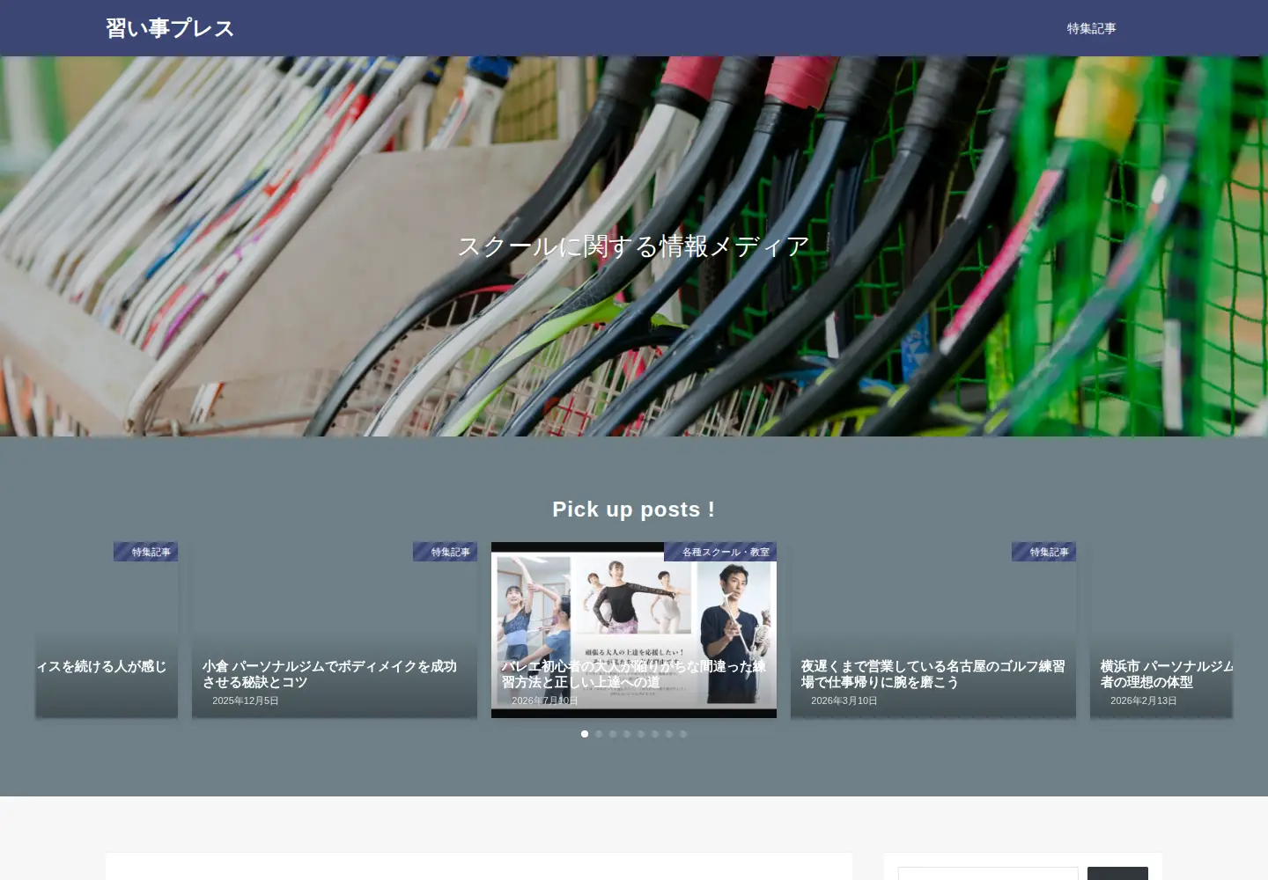
Task: Open the 習い事プレス site title link
Action: 170,28
